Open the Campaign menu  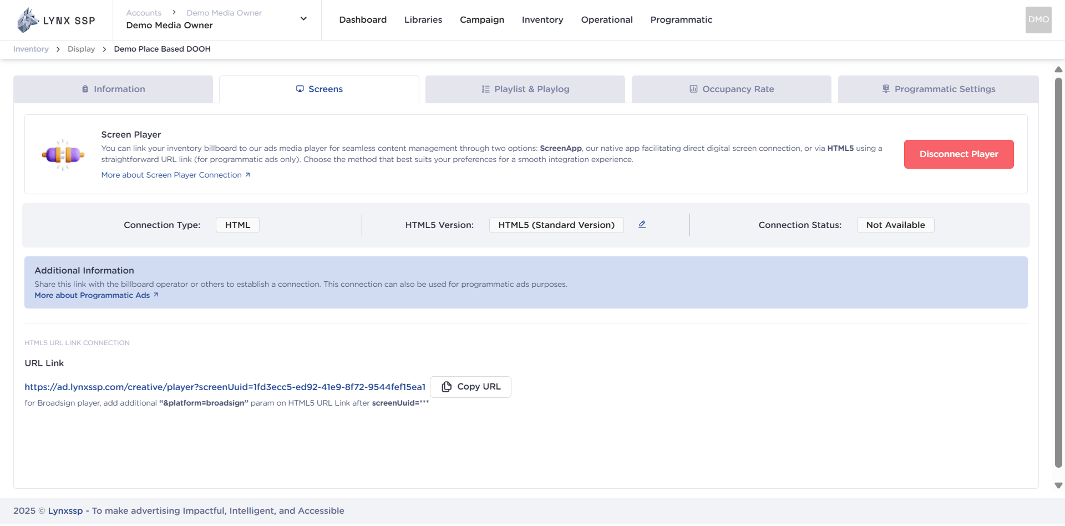pos(482,20)
